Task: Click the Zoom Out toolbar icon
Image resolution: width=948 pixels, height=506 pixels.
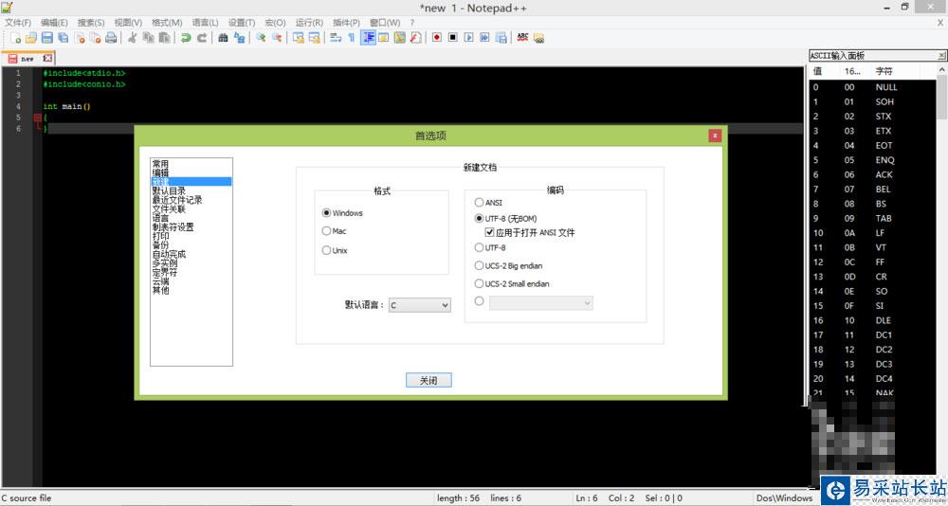Action: tap(277, 38)
